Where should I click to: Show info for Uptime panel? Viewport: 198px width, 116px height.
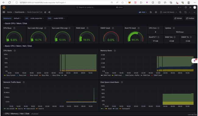pyautogui.click(x=174, y=28)
